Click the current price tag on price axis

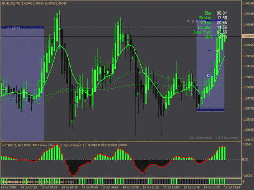pyautogui.click(x=248, y=36)
